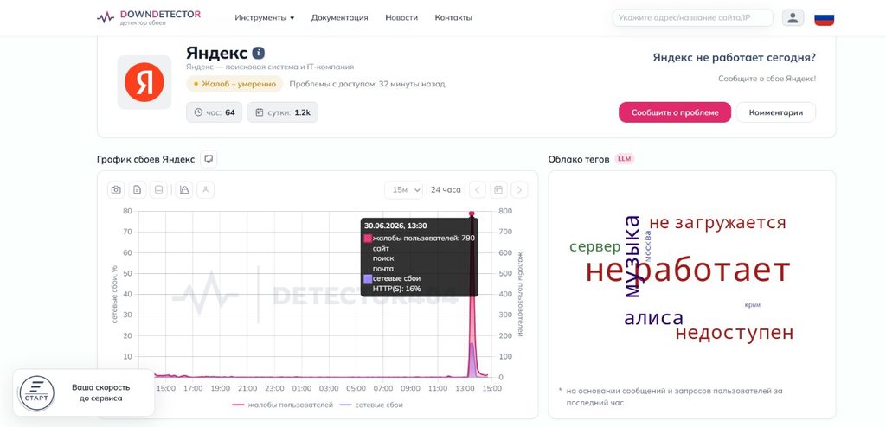
Task: Click tag алиса
Action: click(x=654, y=318)
